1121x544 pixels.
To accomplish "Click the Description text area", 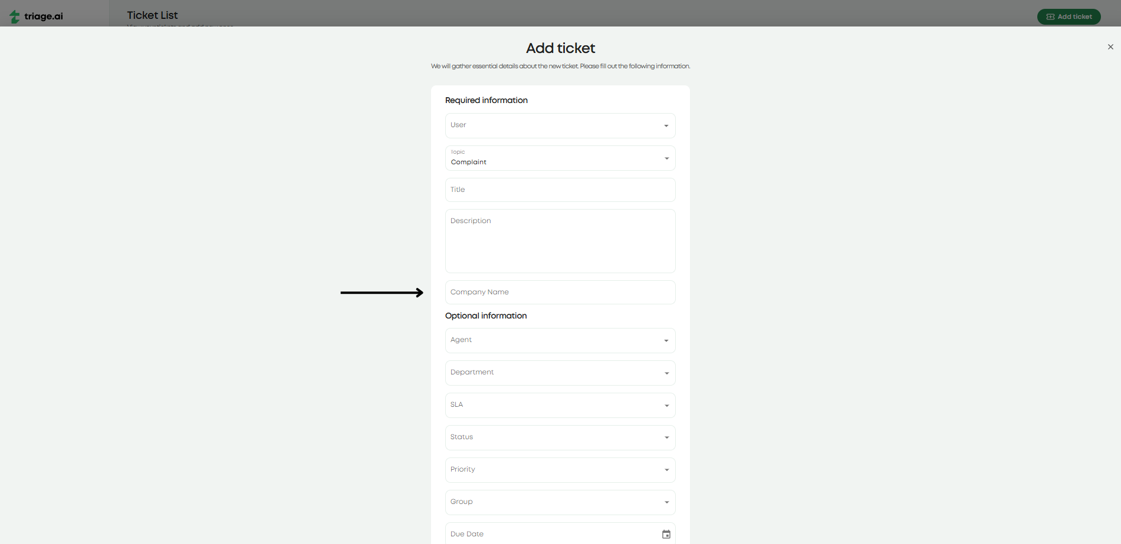I will pyautogui.click(x=560, y=241).
